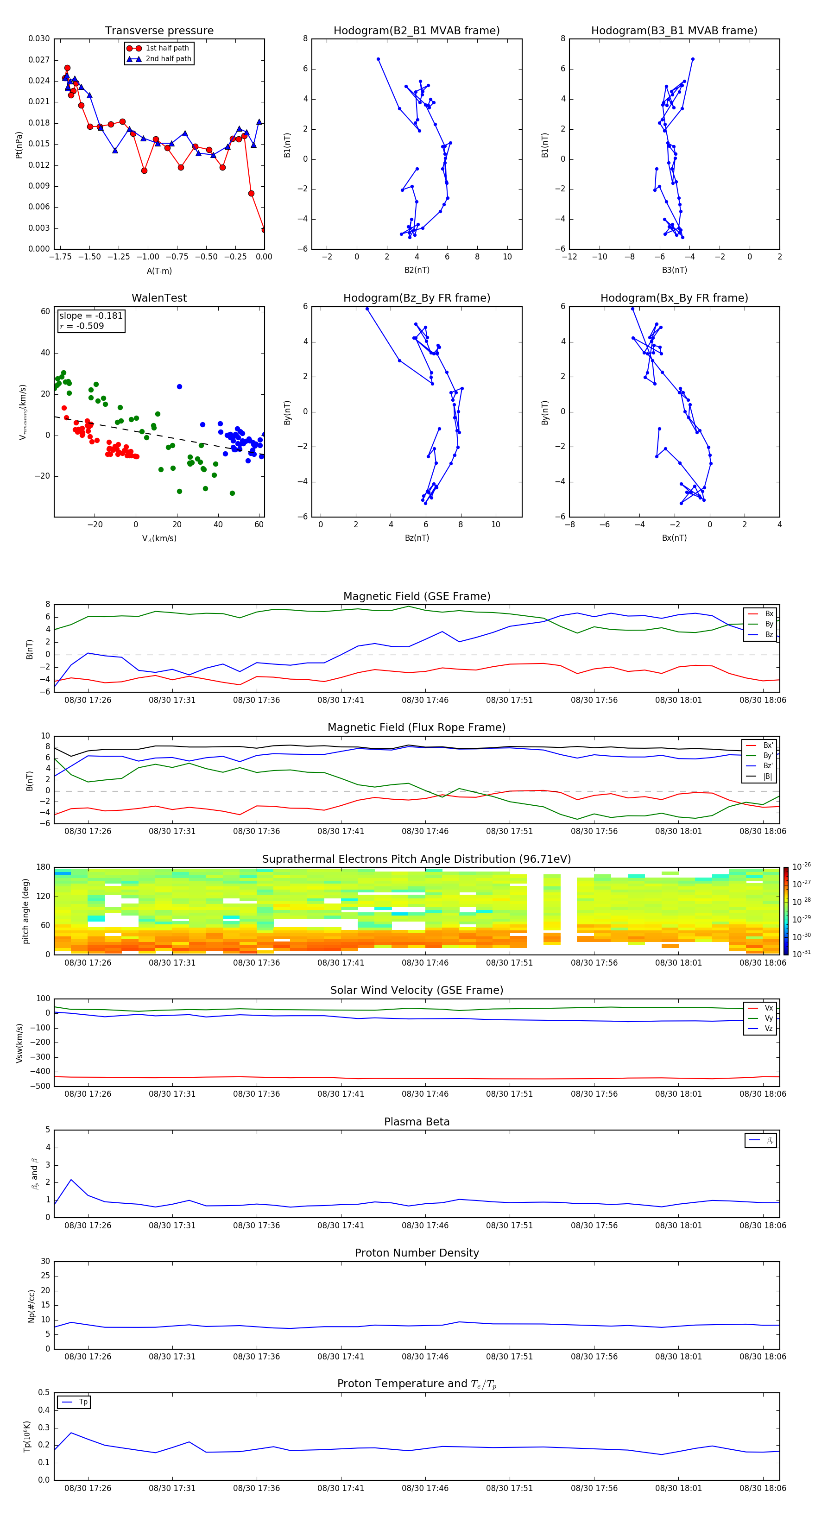Click the "B3(nT)" x-axis label
The image size is (834, 1529).
click(674, 270)
